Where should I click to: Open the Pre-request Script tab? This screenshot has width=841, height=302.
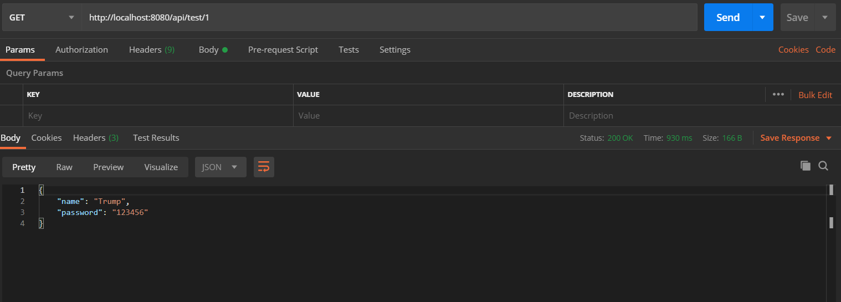click(x=283, y=49)
